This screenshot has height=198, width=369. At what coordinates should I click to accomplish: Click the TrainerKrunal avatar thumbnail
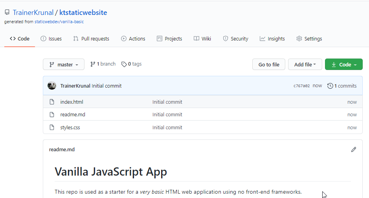pos(52,86)
